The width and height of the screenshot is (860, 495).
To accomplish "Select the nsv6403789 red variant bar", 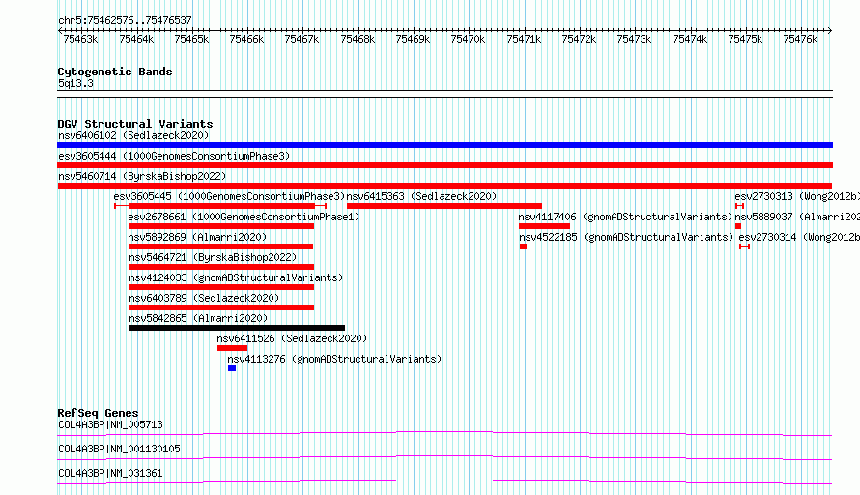I will coord(221,307).
